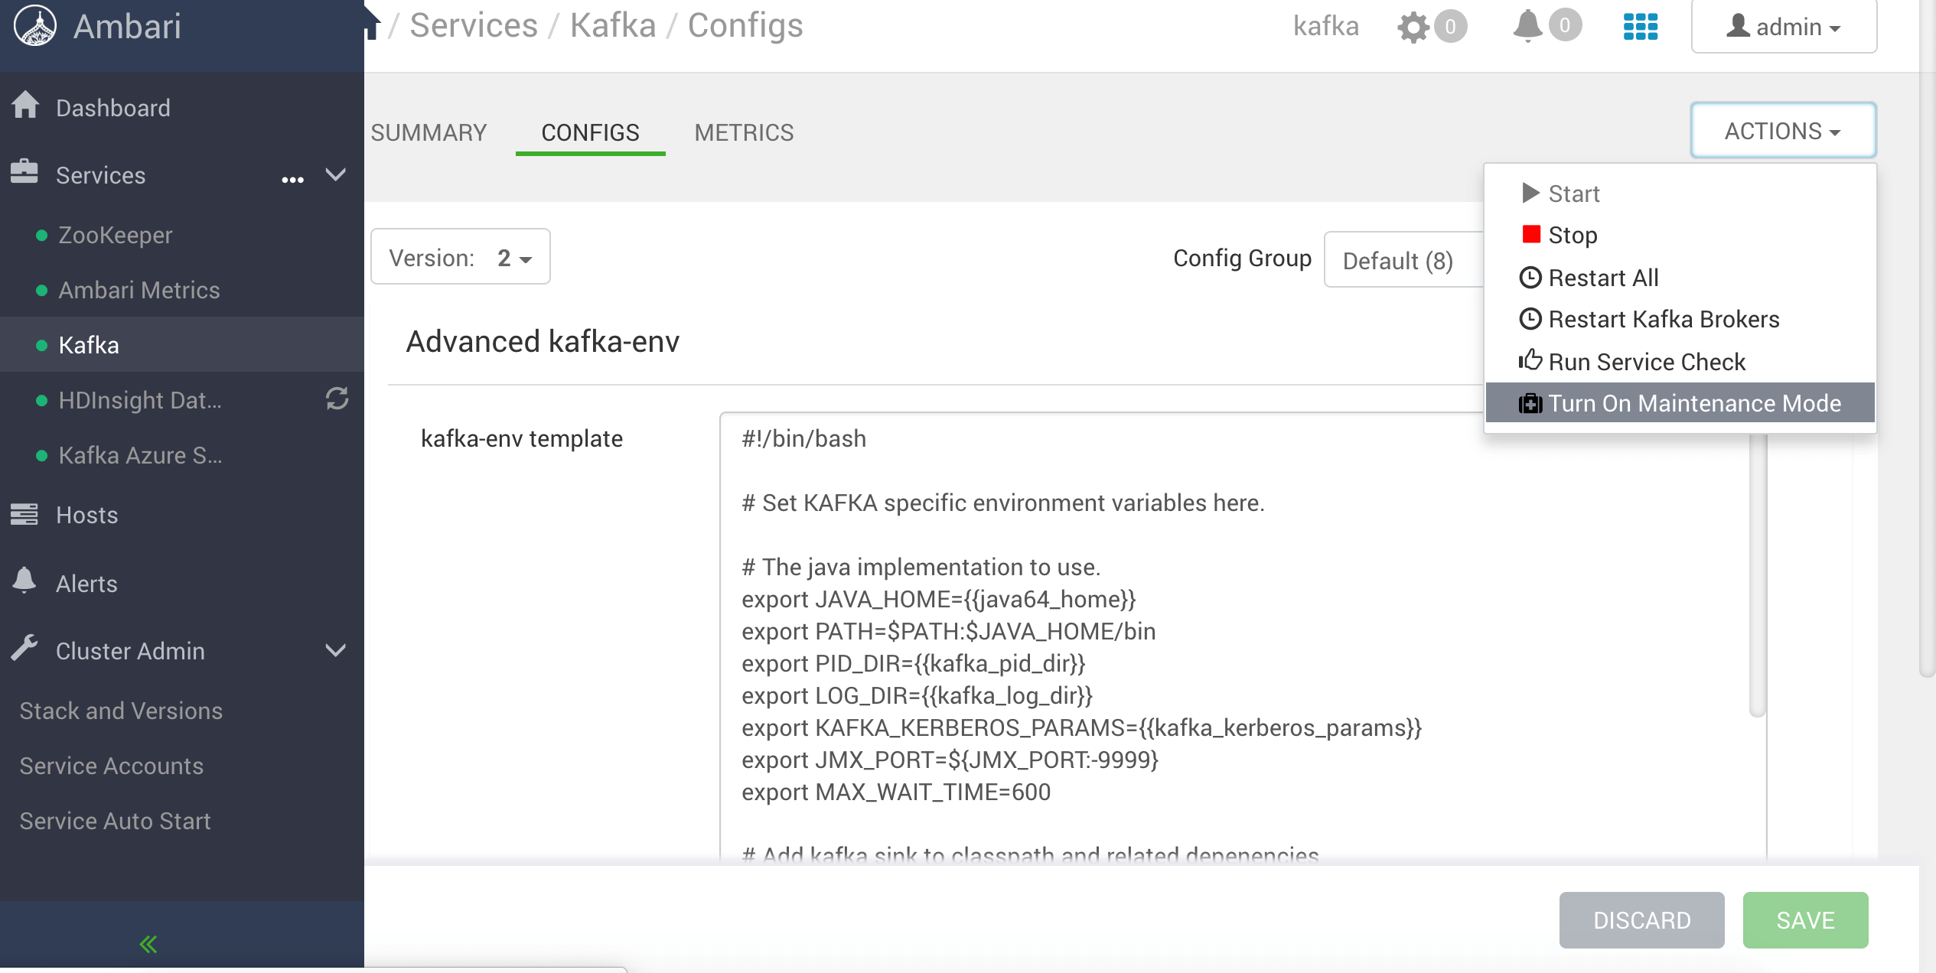
Task: Click HDInsight restart-required refresh icon
Action: pyautogui.click(x=337, y=399)
